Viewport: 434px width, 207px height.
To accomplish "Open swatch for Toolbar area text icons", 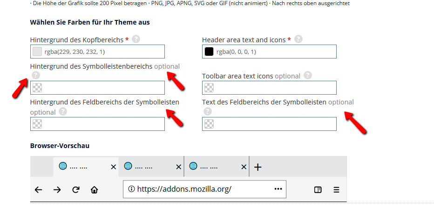I will coord(209,88).
